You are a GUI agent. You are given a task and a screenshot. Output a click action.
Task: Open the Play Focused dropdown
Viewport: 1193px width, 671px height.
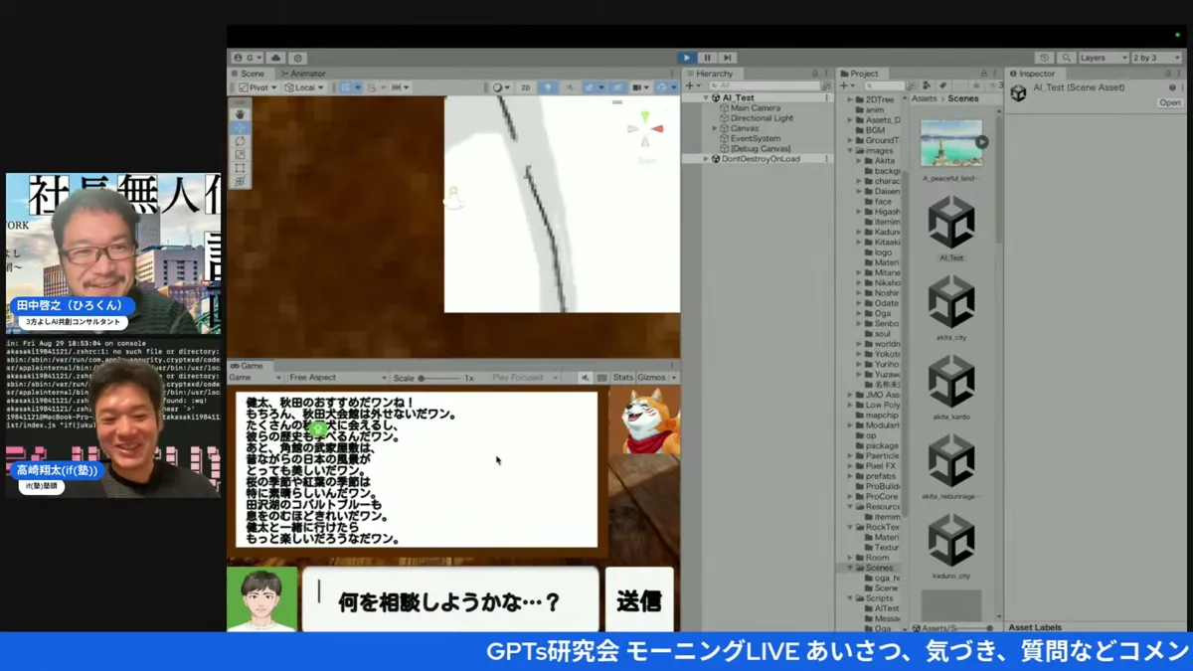tap(524, 378)
